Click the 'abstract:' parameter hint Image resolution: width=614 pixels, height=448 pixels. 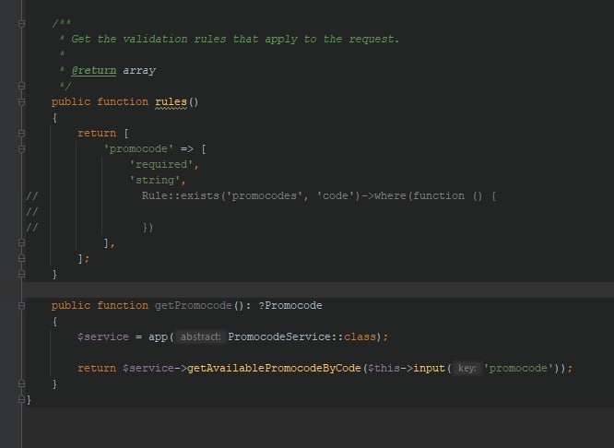200,336
